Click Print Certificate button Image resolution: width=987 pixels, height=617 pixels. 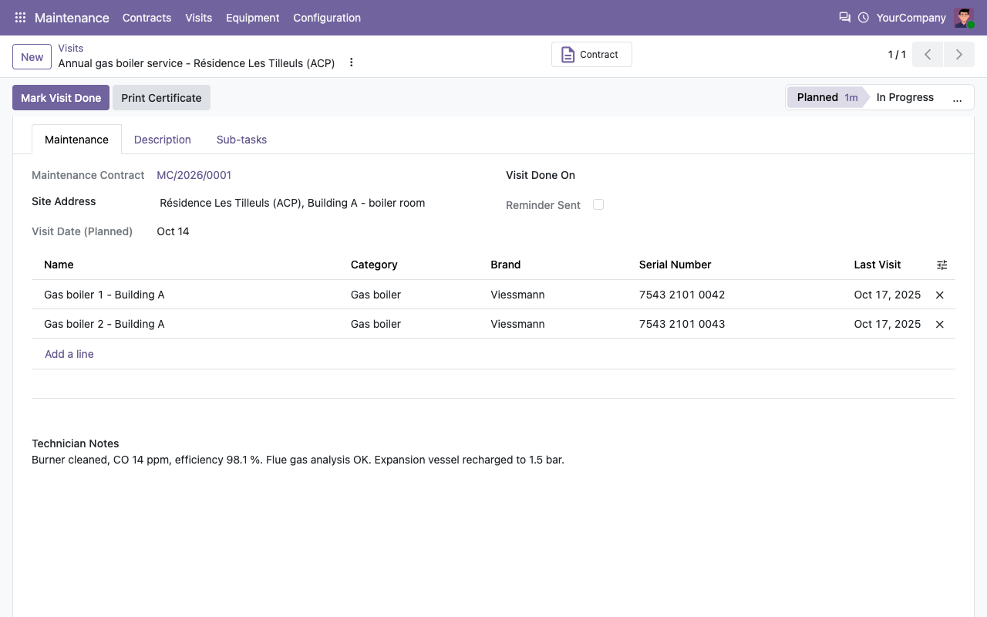(161, 98)
